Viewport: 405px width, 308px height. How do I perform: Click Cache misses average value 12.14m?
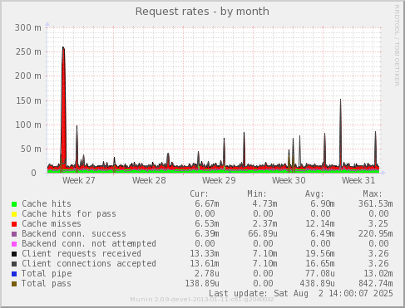pos(320,224)
